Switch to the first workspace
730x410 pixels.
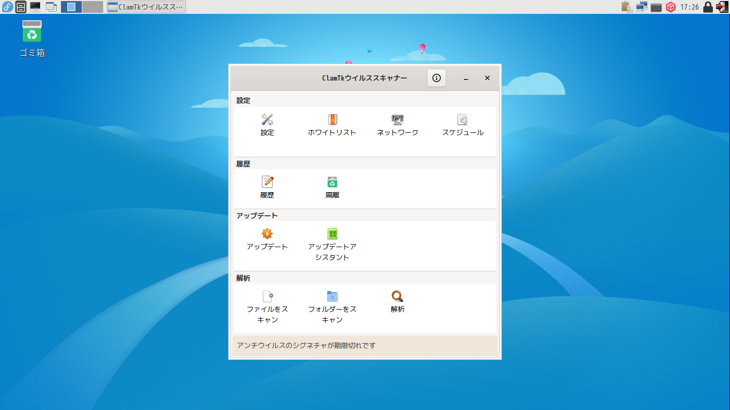[71, 7]
